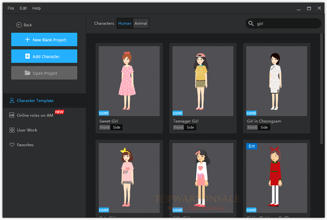This screenshot has width=327, height=220.
Task: Select Side view for Sweet Girl
Action: tap(116, 127)
